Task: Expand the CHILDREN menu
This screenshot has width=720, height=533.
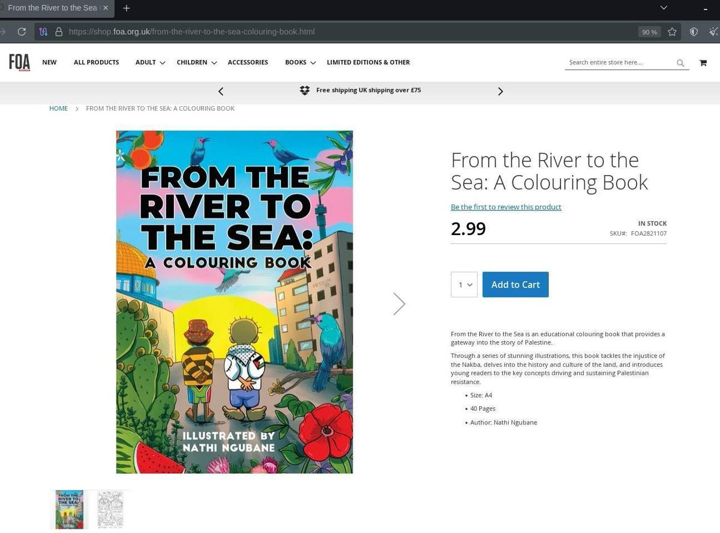Action: [x=197, y=62]
